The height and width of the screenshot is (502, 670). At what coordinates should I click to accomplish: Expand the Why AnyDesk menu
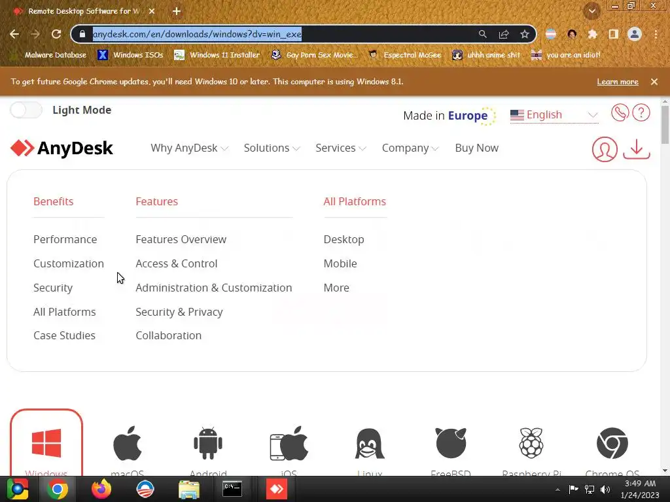pos(189,148)
